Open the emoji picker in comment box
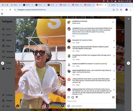The width and height of the screenshot is (133, 111). 68,106
